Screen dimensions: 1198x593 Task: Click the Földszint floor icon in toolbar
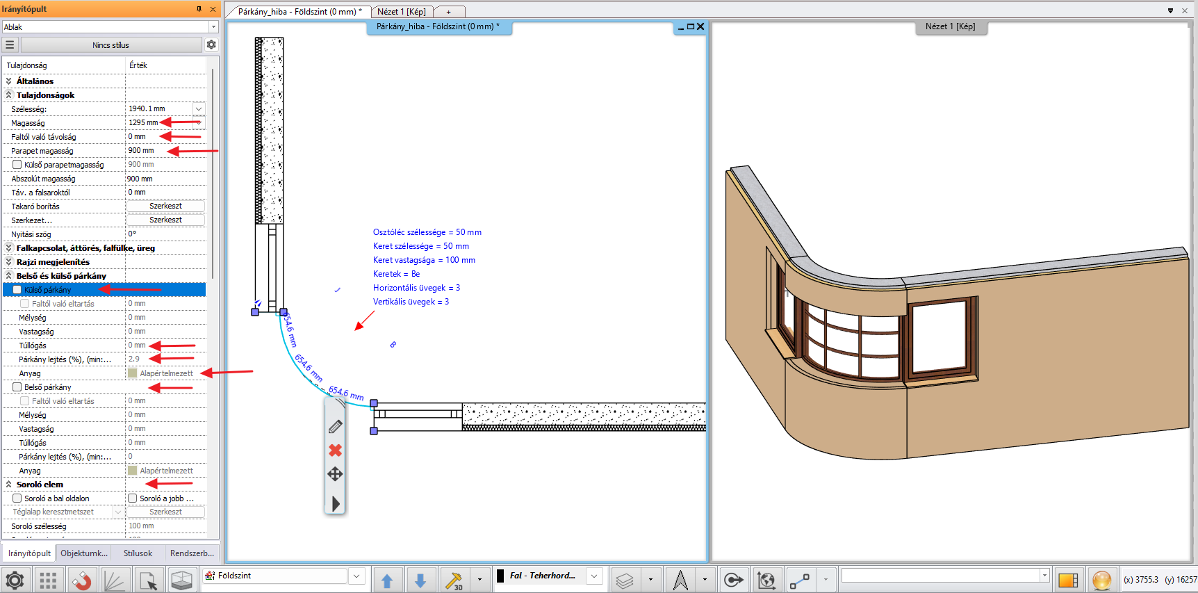click(x=211, y=576)
